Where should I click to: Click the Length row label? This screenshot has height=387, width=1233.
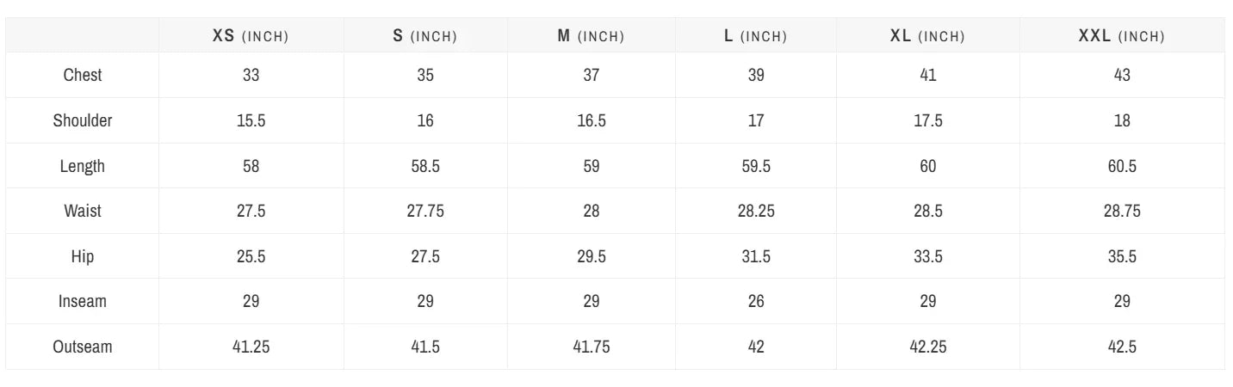pos(83,166)
